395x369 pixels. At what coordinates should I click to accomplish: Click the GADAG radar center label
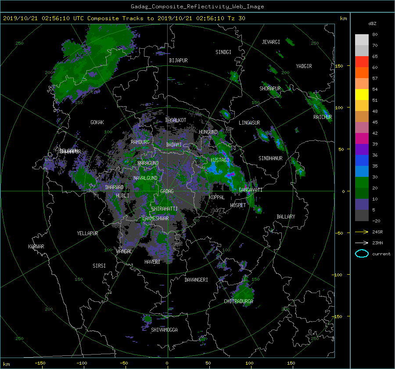pos(167,191)
